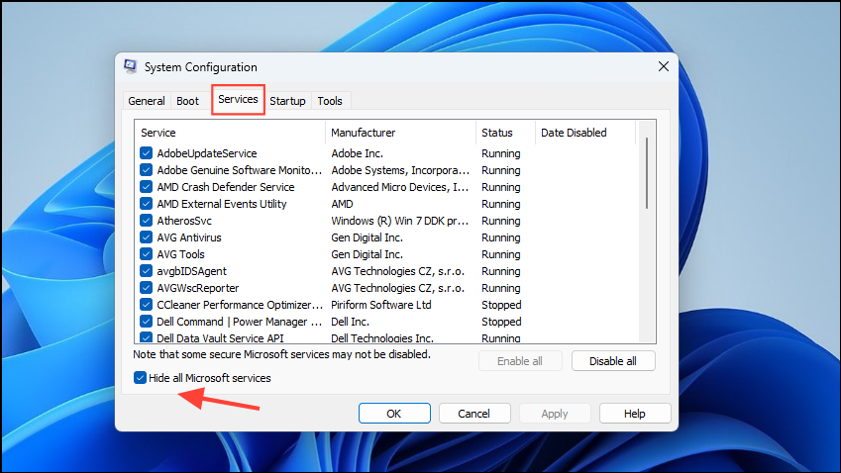The width and height of the screenshot is (841, 473).
Task: Select the Adobe Inc. manufacturer cell
Action: click(x=358, y=153)
